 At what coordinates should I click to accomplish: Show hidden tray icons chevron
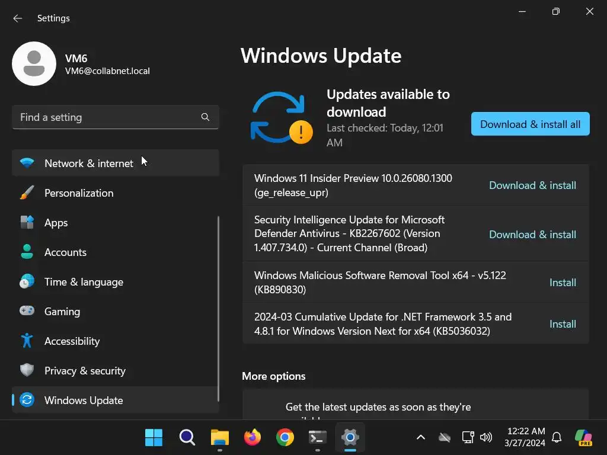coord(421,438)
